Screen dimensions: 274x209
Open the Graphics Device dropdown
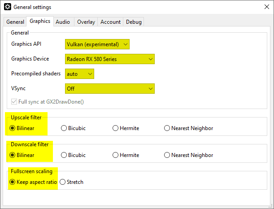point(110,59)
